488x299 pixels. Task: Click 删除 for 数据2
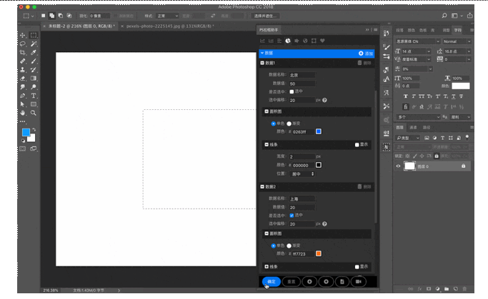(364, 187)
